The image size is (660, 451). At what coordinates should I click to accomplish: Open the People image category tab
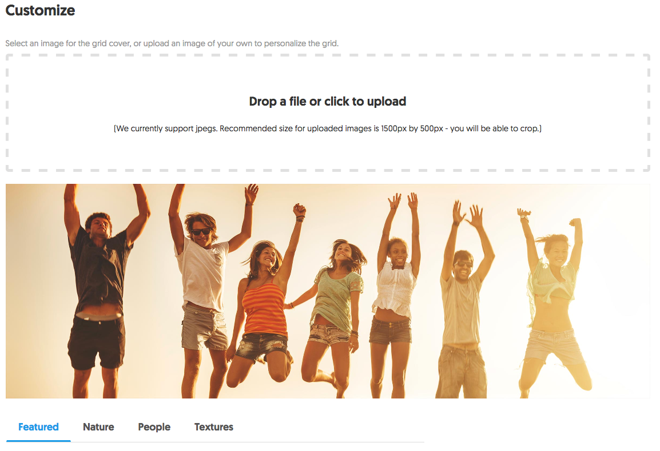pyautogui.click(x=154, y=427)
